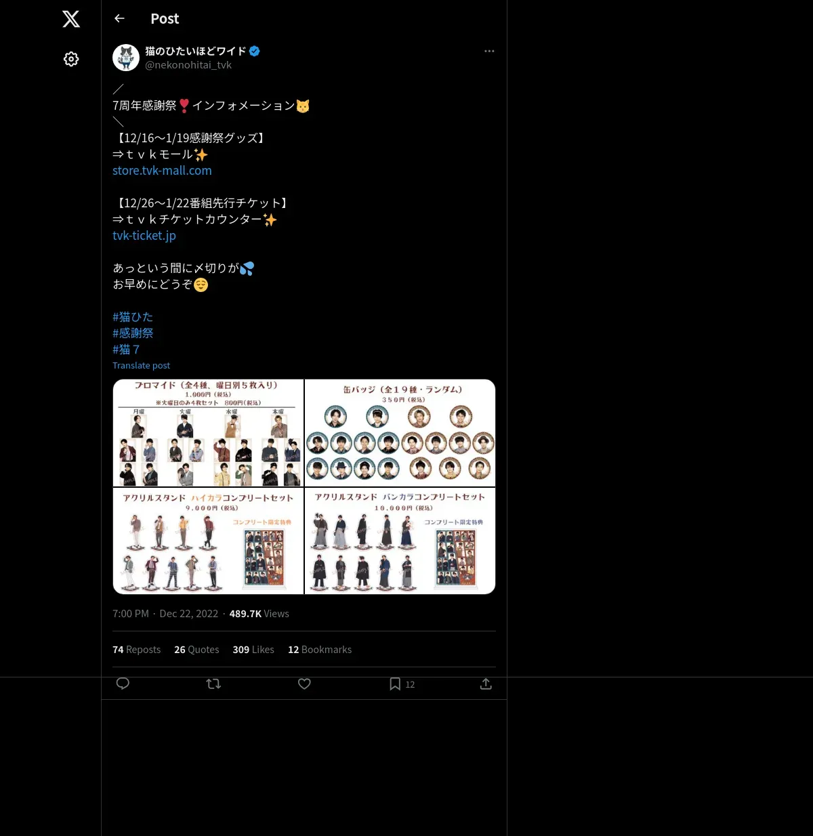Open the store.tvk-mall.com link
The height and width of the screenshot is (836, 813).
click(x=162, y=171)
